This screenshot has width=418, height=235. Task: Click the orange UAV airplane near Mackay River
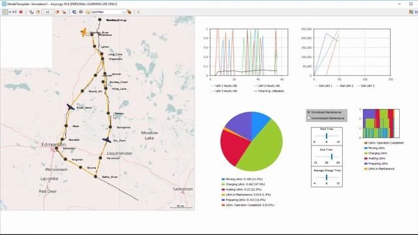84,32
